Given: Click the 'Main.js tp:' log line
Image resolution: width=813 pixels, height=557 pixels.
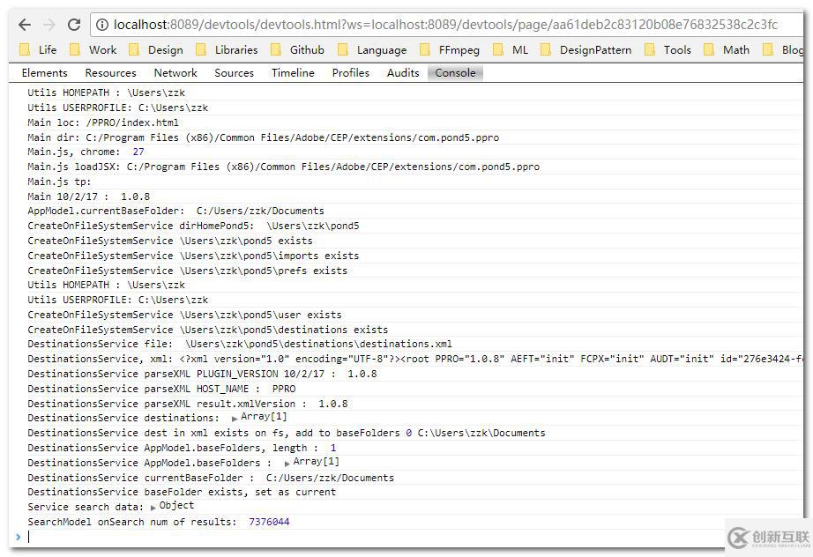Looking at the screenshot, I should click(x=59, y=182).
